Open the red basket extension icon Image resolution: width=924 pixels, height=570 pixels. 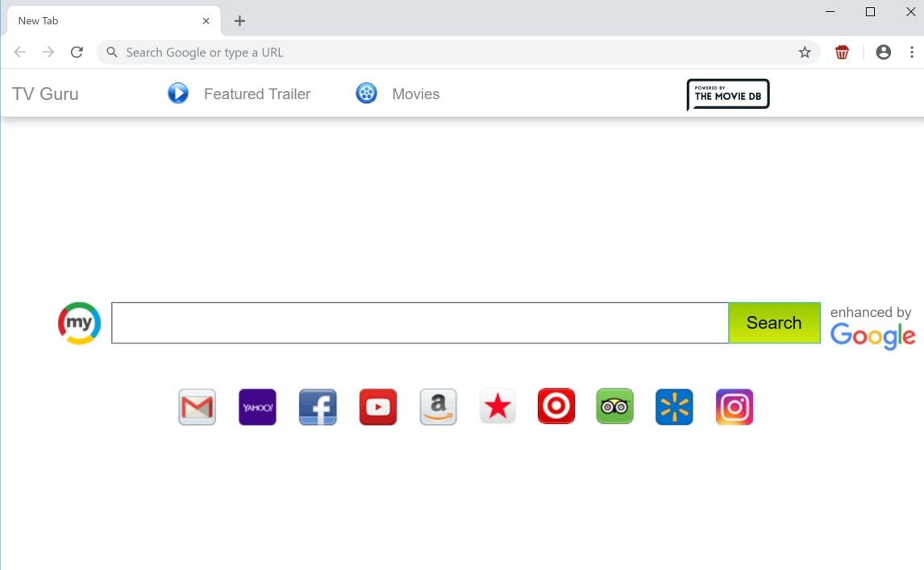pos(842,52)
